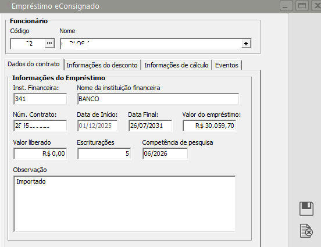
Task: Open employee code lookup ellipsis button
Action: coord(49,44)
